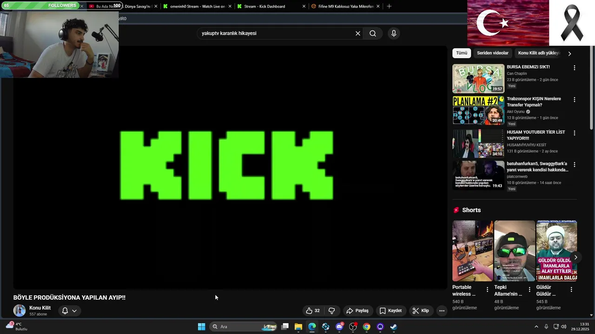Open HUSAM YOUTUBER TİER LİST thumbnail

pyautogui.click(x=478, y=143)
